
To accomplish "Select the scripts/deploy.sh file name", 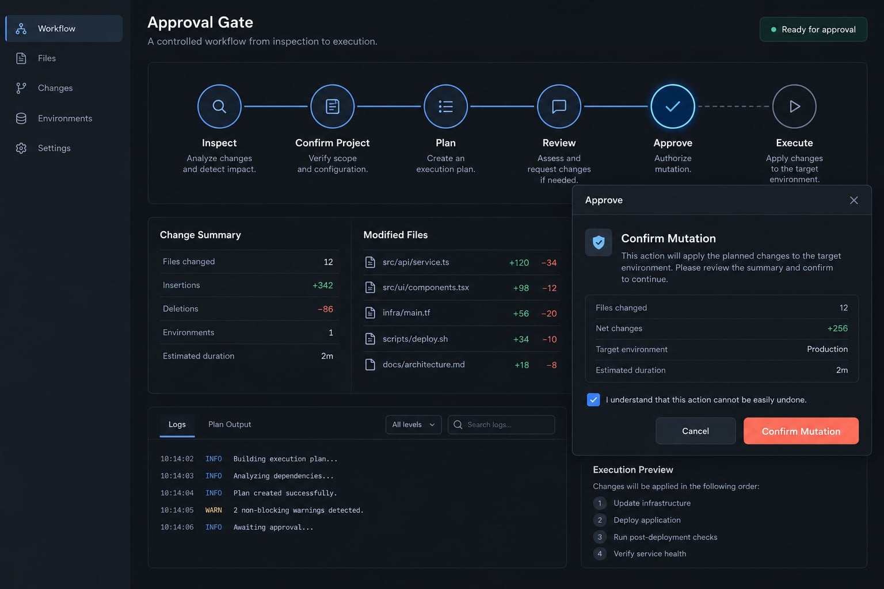I will pyautogui.click(x=416, y=339).
